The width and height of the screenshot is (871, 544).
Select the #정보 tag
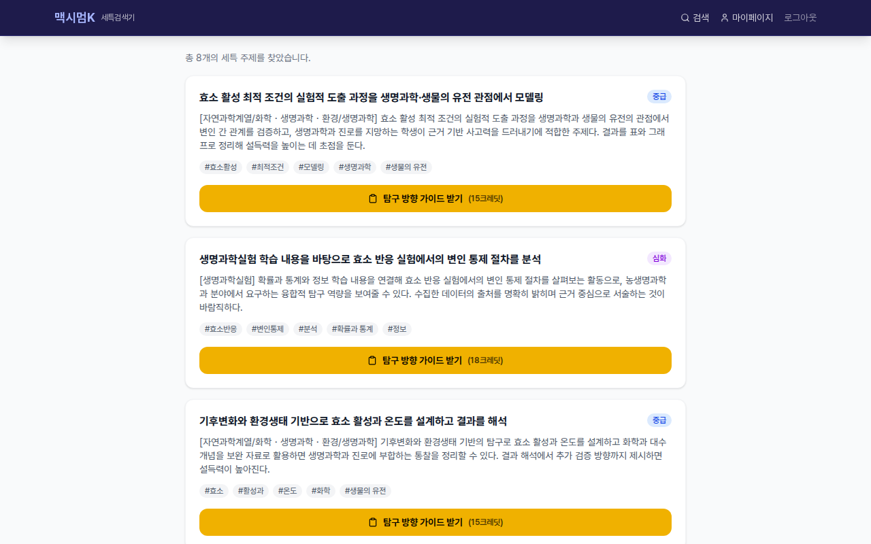pyautogui.click(x=397, y=329)
